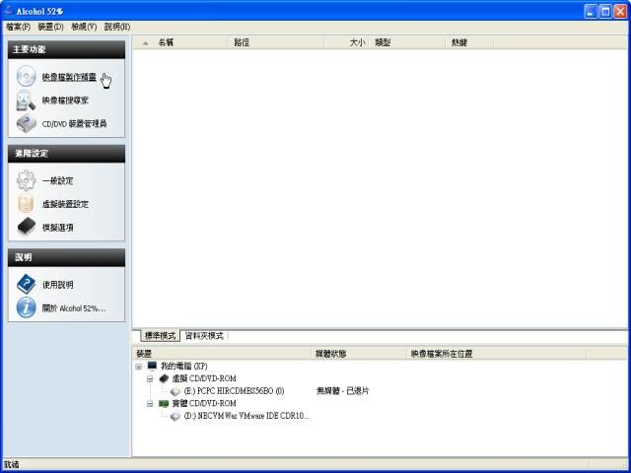Click the 映像檔製作精靈 link text

coord(69,77)
